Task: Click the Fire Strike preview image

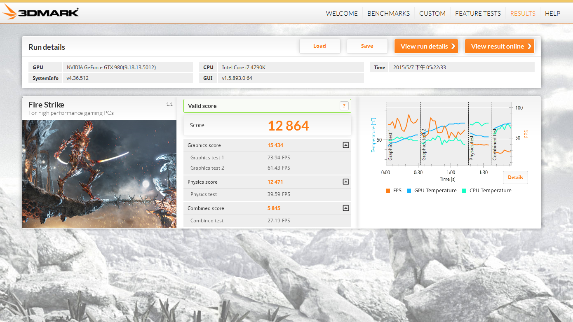Action: (99, 174)
